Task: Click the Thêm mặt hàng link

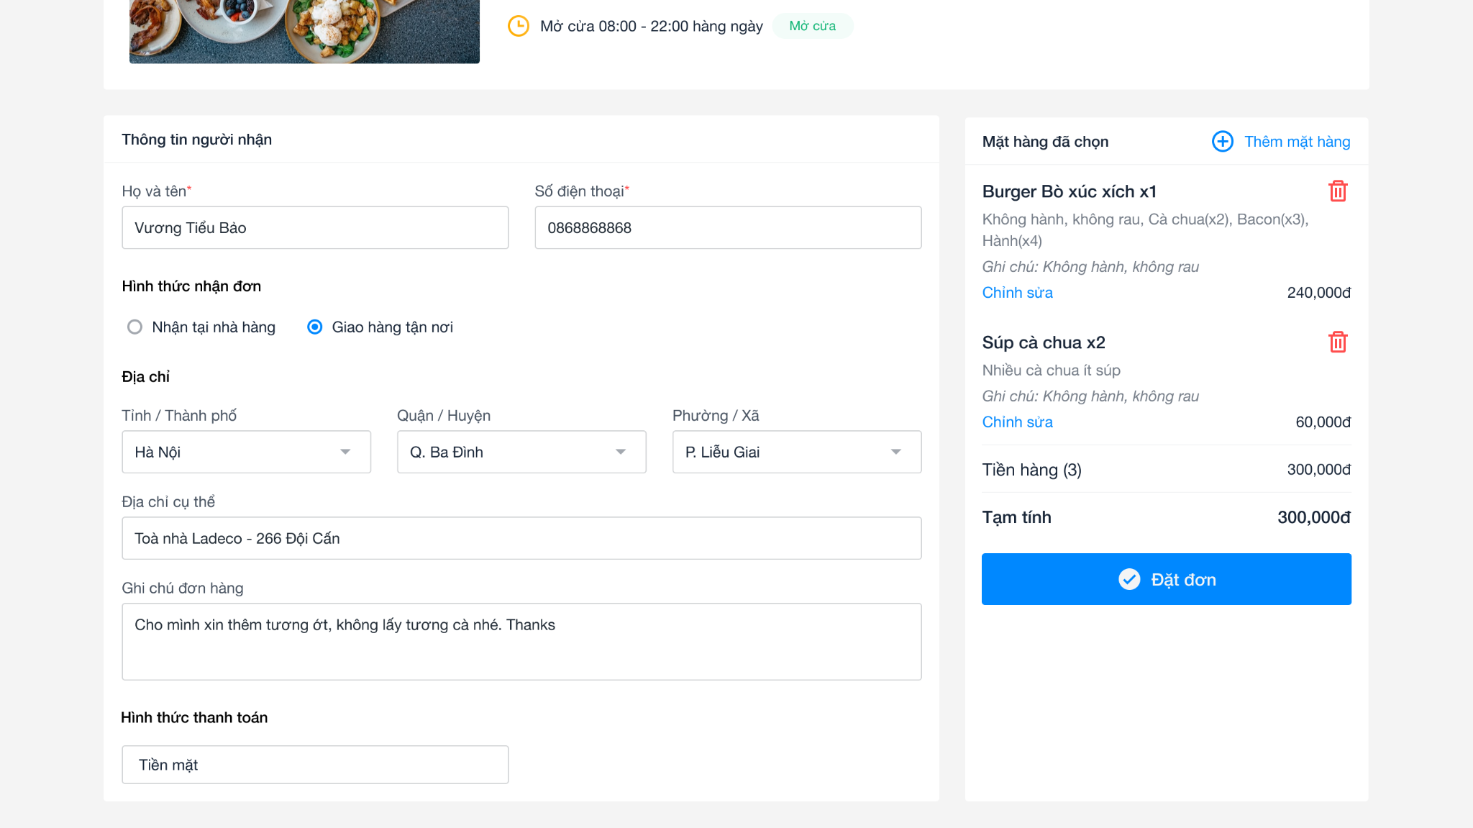Action: point(1297,142)
